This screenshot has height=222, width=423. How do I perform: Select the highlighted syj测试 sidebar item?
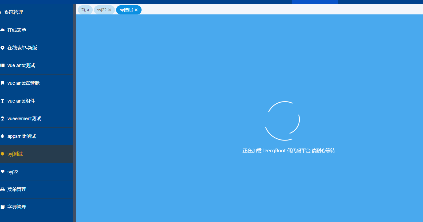click(15, 154)
